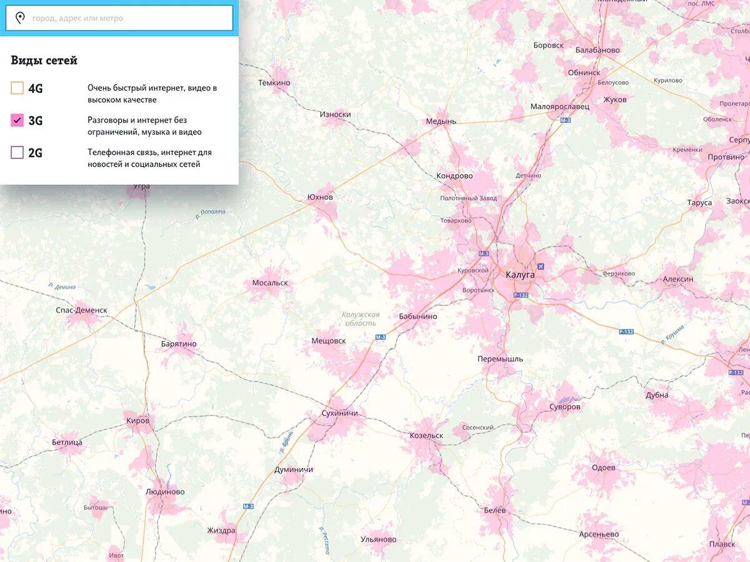Click the Юхнов label
The height and width of the screenshot is (562, 750).
pyautogui.click(x=321, y=197)
